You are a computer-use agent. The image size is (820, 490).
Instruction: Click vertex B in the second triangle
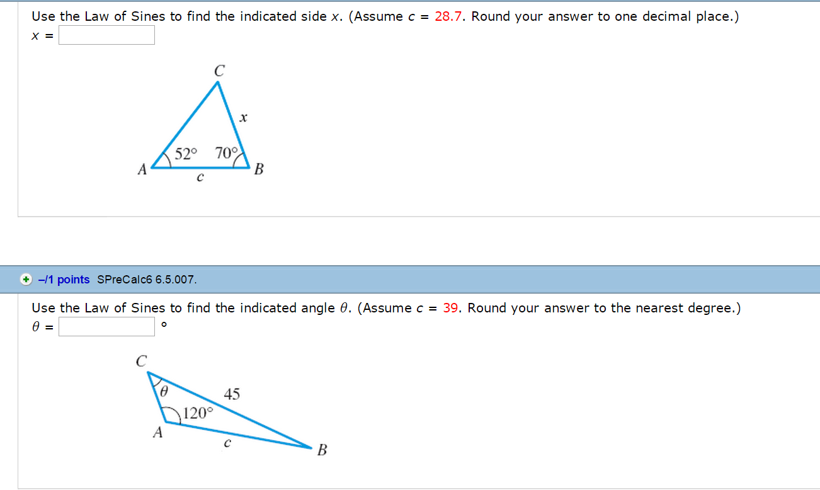(x=322, y=450)
